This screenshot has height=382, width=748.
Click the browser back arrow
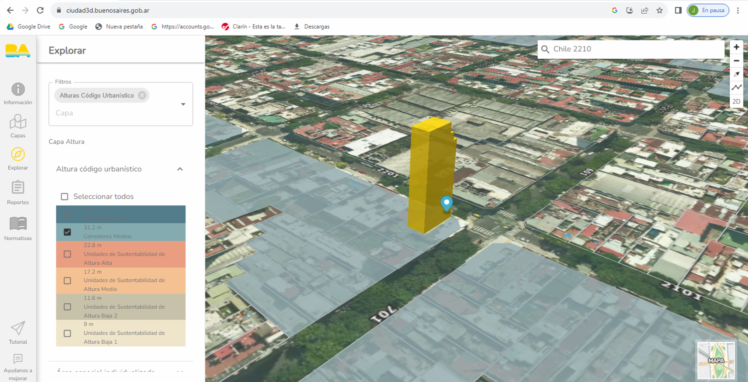coord(10,10)
